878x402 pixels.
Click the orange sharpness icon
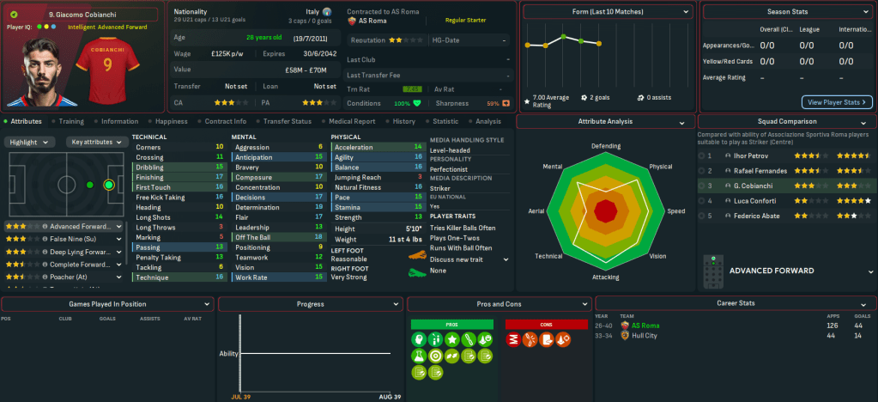[506, 103]
